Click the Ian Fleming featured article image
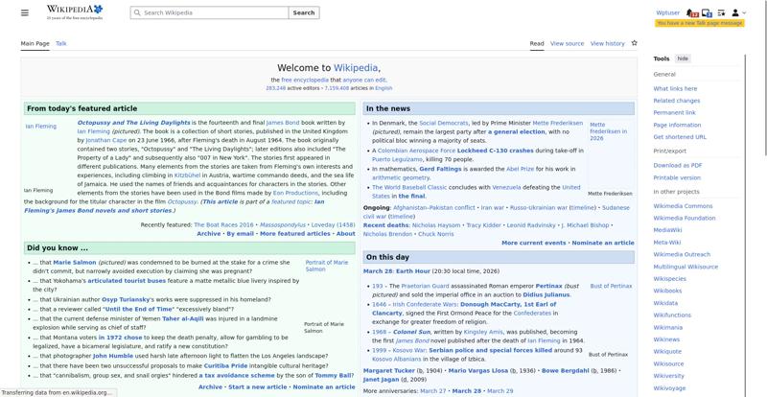 (x=40, y=126)
